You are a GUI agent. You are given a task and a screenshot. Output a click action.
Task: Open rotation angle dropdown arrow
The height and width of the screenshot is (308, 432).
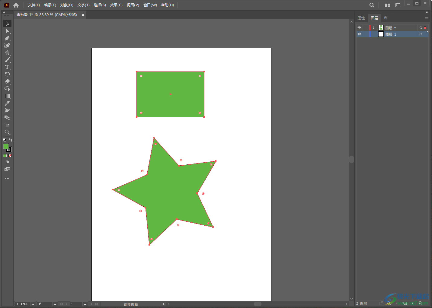coord(55,304)
